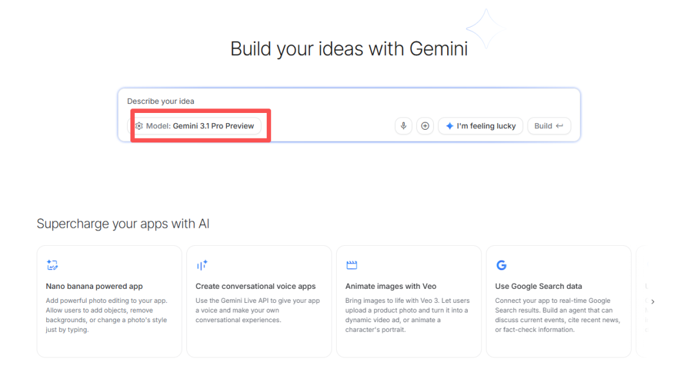Screen dimensions: 694x369
Task: Click the Veo clapperboard icon
Action: [x=351, y=265]
